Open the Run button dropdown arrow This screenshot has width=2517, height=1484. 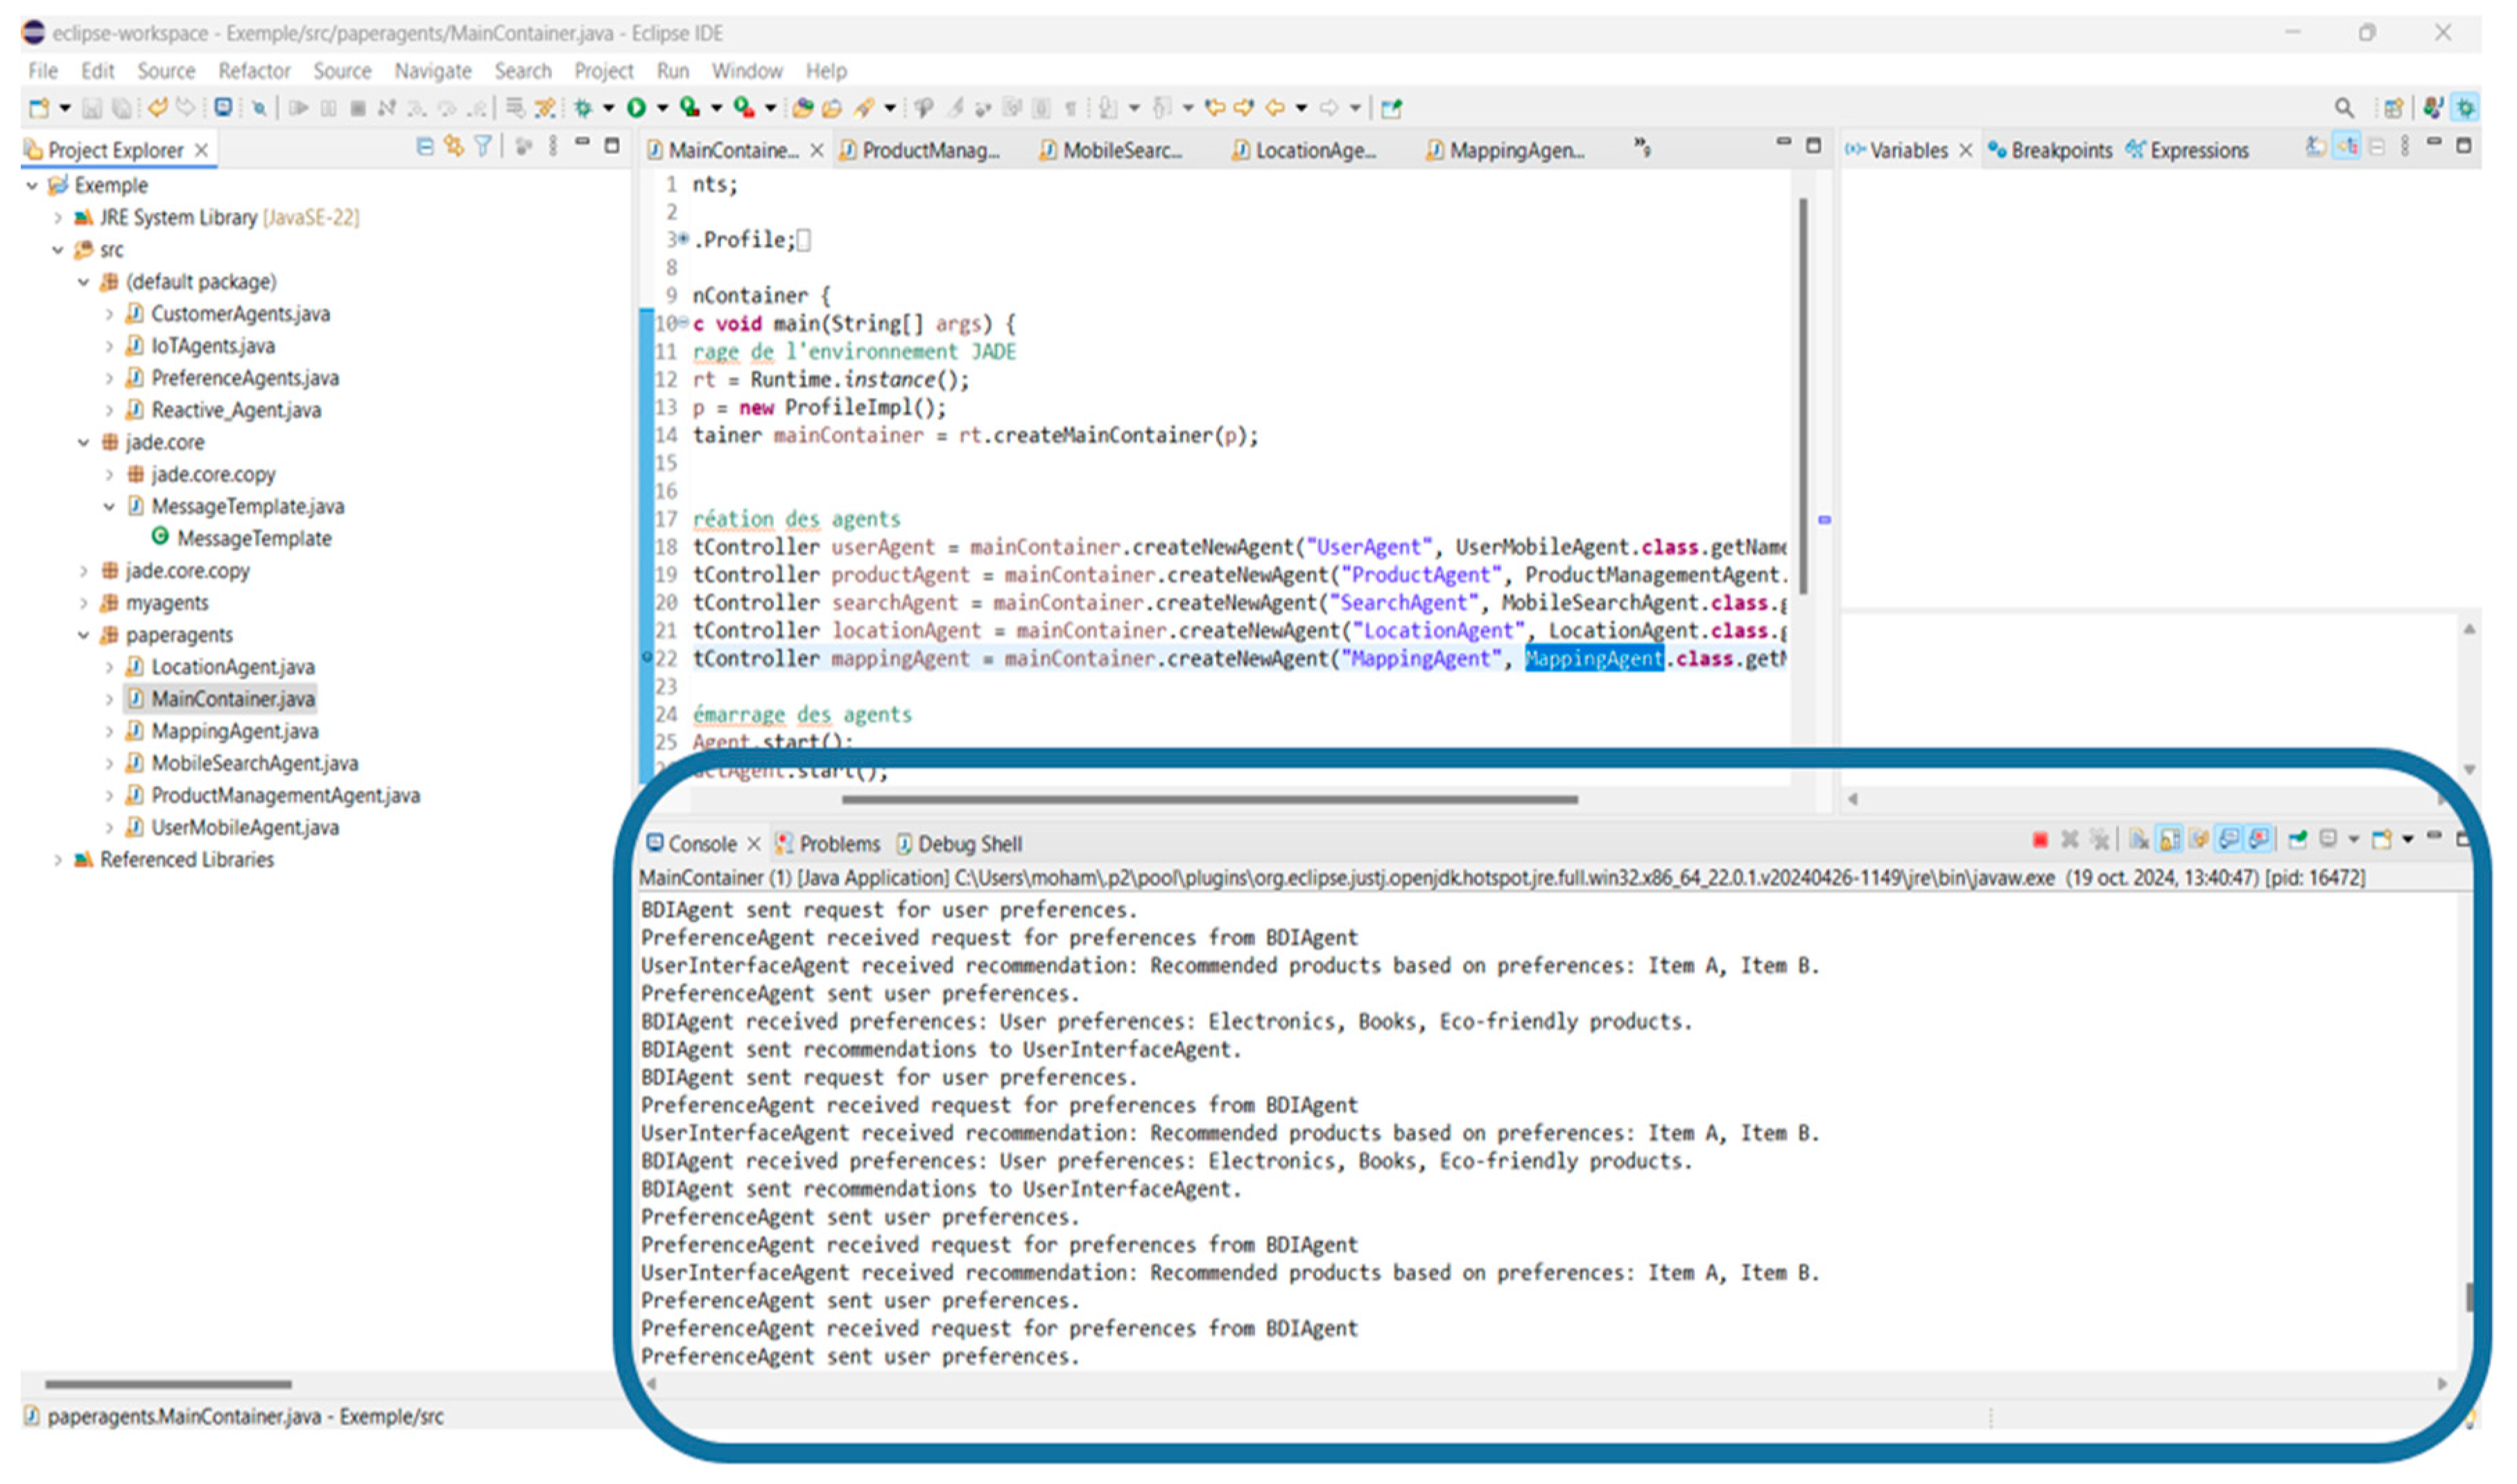pos(661,107)
